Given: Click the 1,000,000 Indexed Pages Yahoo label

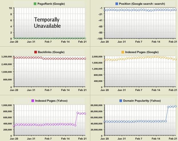Looking at the screenshot, I should point(7,105).
